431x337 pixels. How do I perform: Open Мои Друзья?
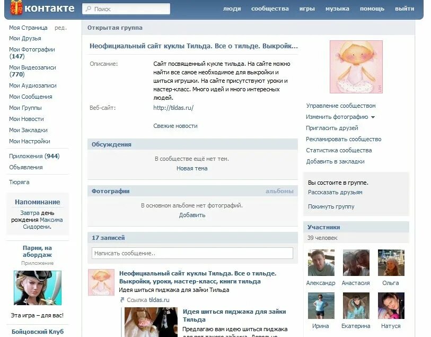point(25,39)
